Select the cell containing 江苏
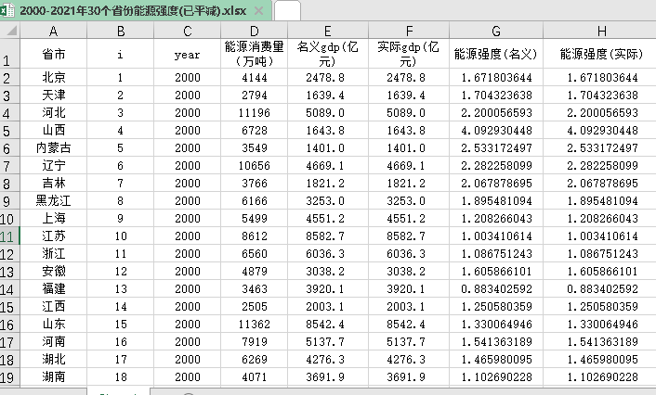 tap(54, 236)
